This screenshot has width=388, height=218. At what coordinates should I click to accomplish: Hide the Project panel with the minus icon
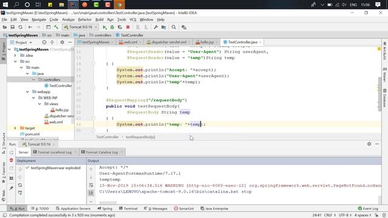point(70,42)
